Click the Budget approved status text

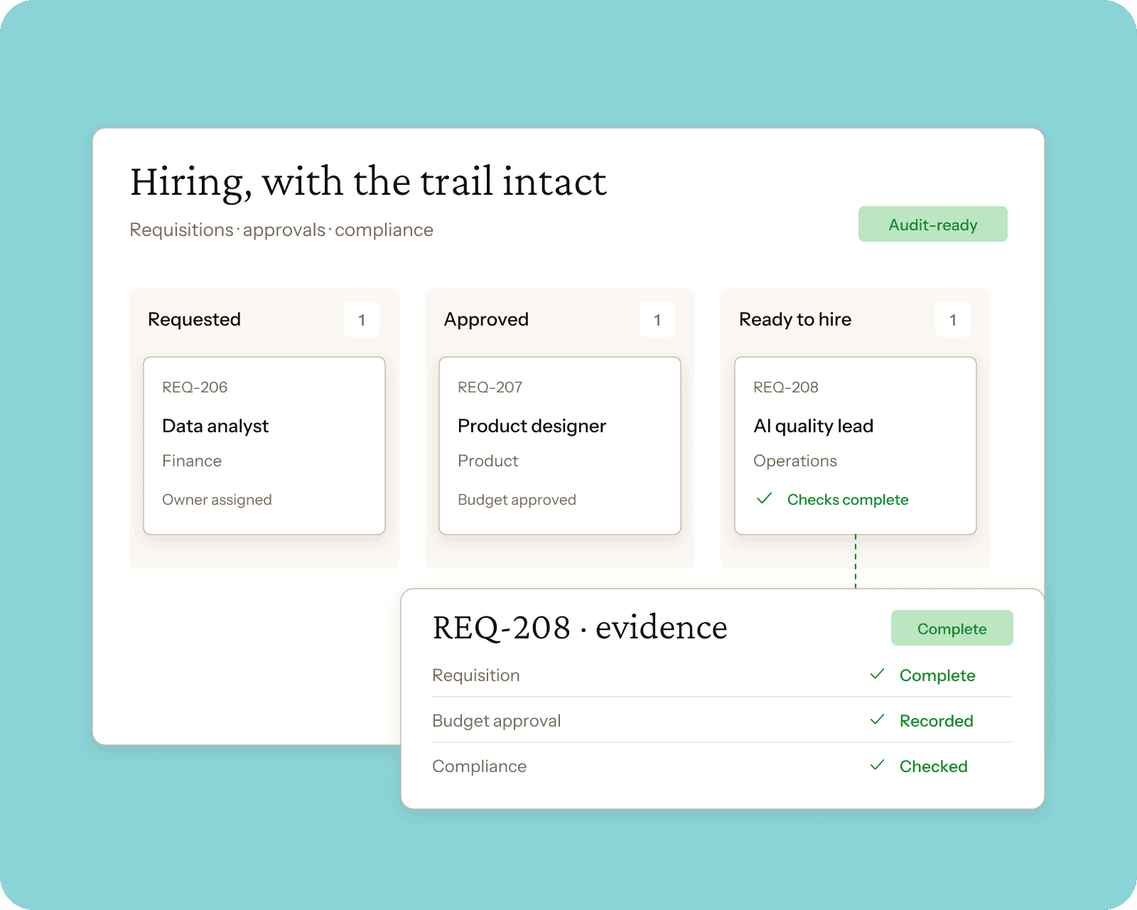pyautogui.click(x=517, y=499)
